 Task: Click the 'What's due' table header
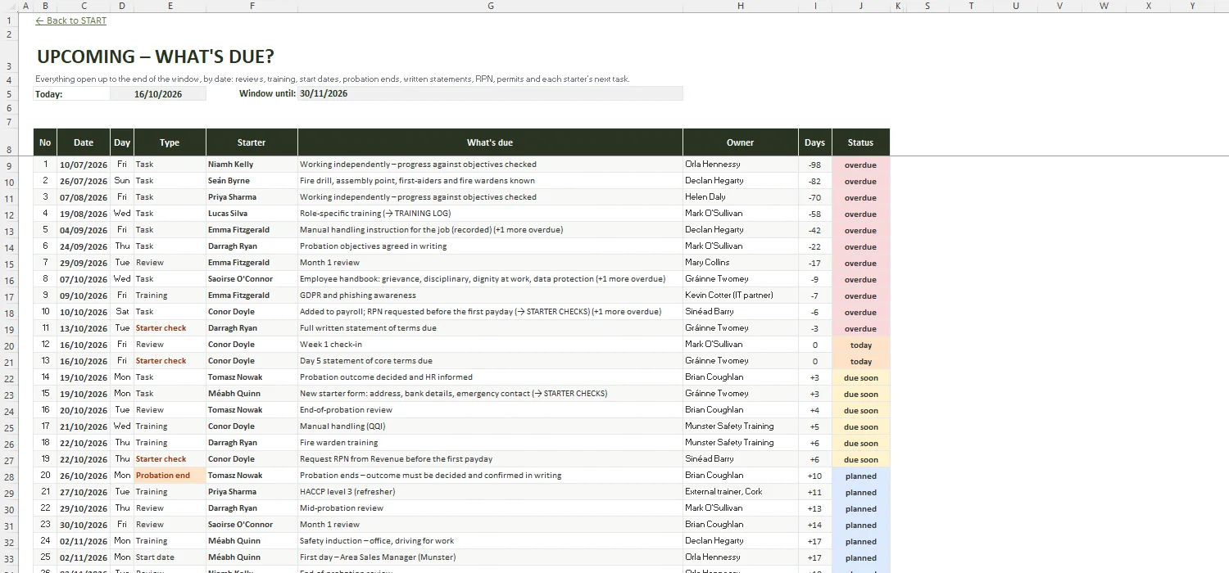coord(490,142)
